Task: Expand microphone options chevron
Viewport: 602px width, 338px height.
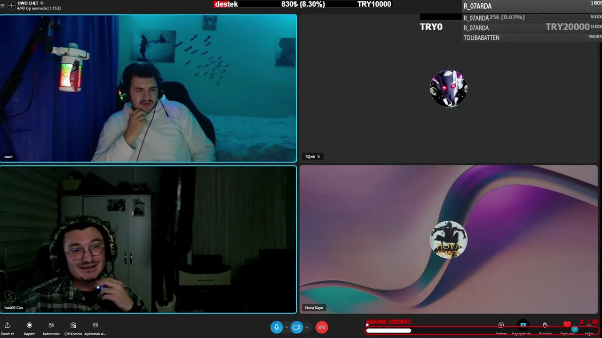Action: [286, 327]
